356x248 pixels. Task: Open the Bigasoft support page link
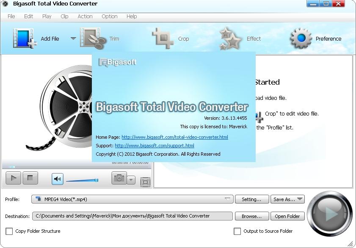click(155, 146)
